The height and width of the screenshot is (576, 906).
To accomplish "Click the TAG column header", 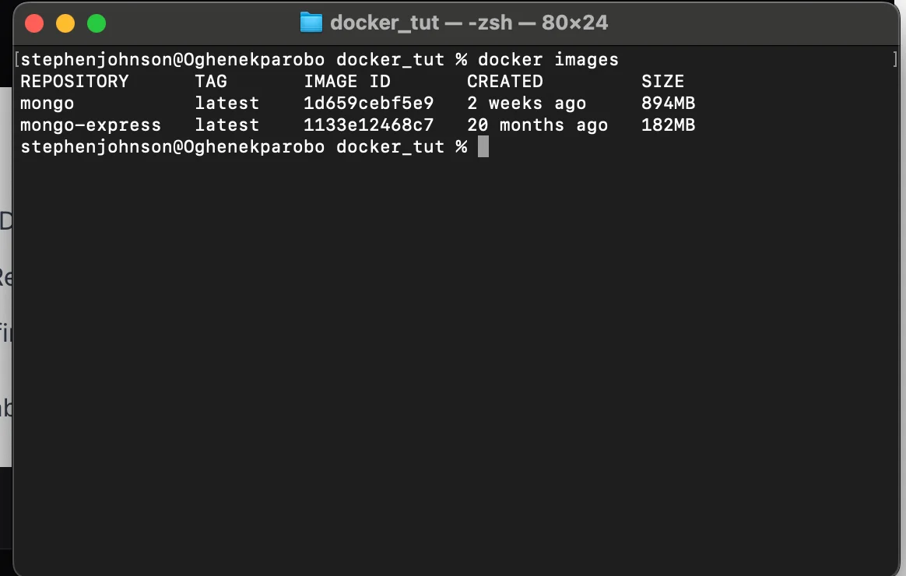I will 211,82.
